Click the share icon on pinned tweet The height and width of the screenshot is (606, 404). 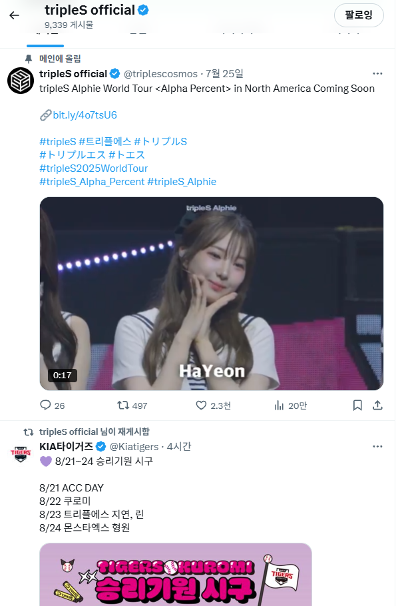(377, 405)
